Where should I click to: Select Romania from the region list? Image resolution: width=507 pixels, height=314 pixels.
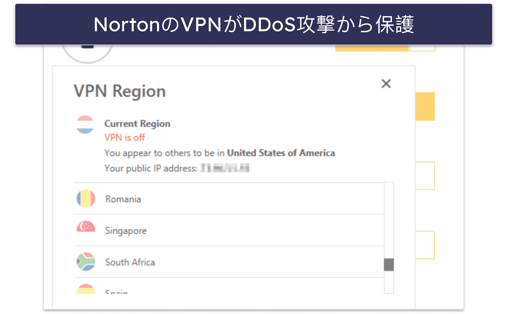coord(229,199)
